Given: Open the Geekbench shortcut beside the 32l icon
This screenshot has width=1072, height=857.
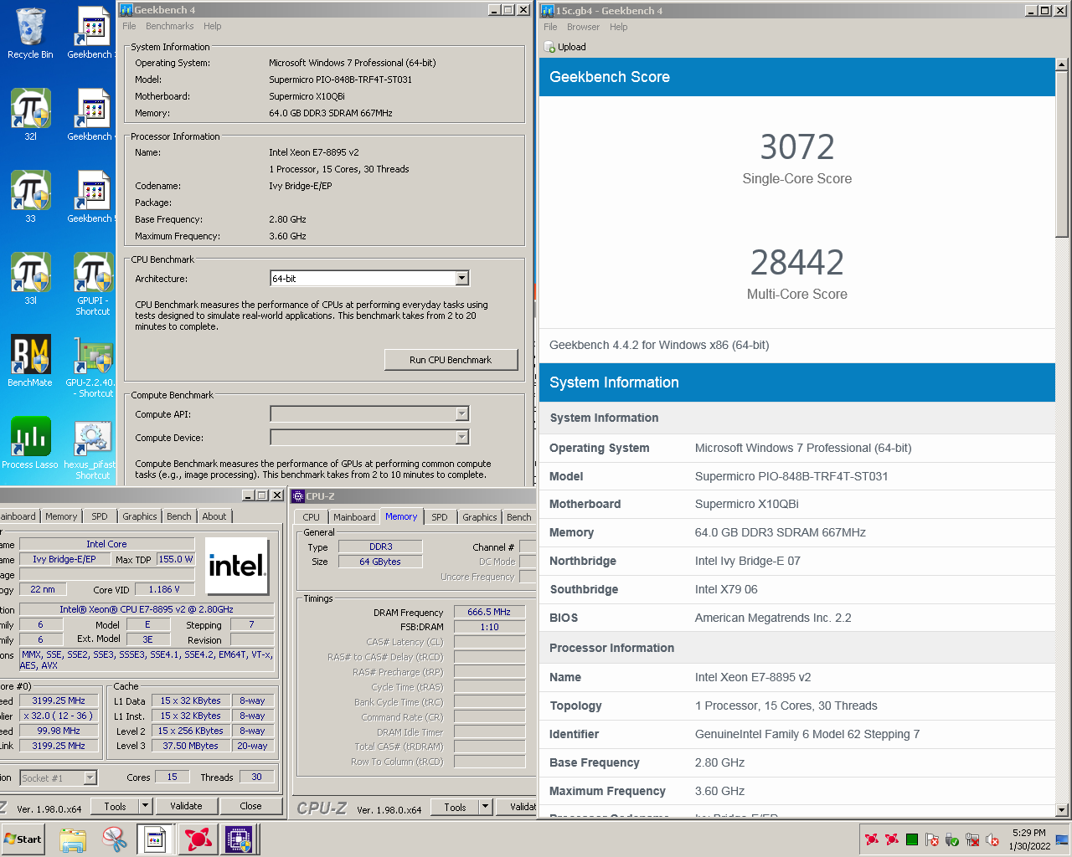Looking at the screenshot, I should click(90, 115).
